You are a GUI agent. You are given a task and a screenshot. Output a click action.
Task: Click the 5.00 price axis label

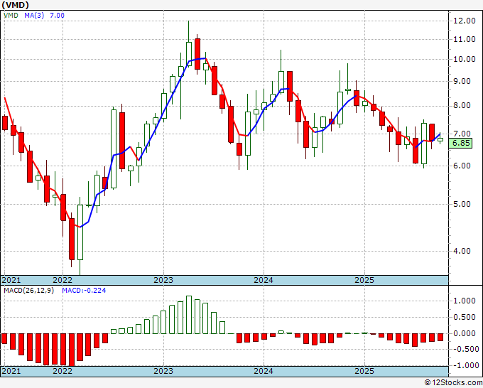tap(462, 204)
